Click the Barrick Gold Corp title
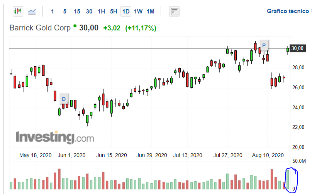Viewport: 312px width, 194px height. pos(40,28)
